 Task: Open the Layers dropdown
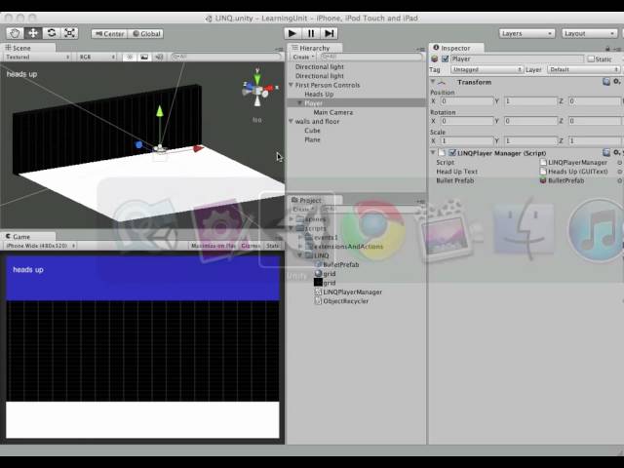526,33
